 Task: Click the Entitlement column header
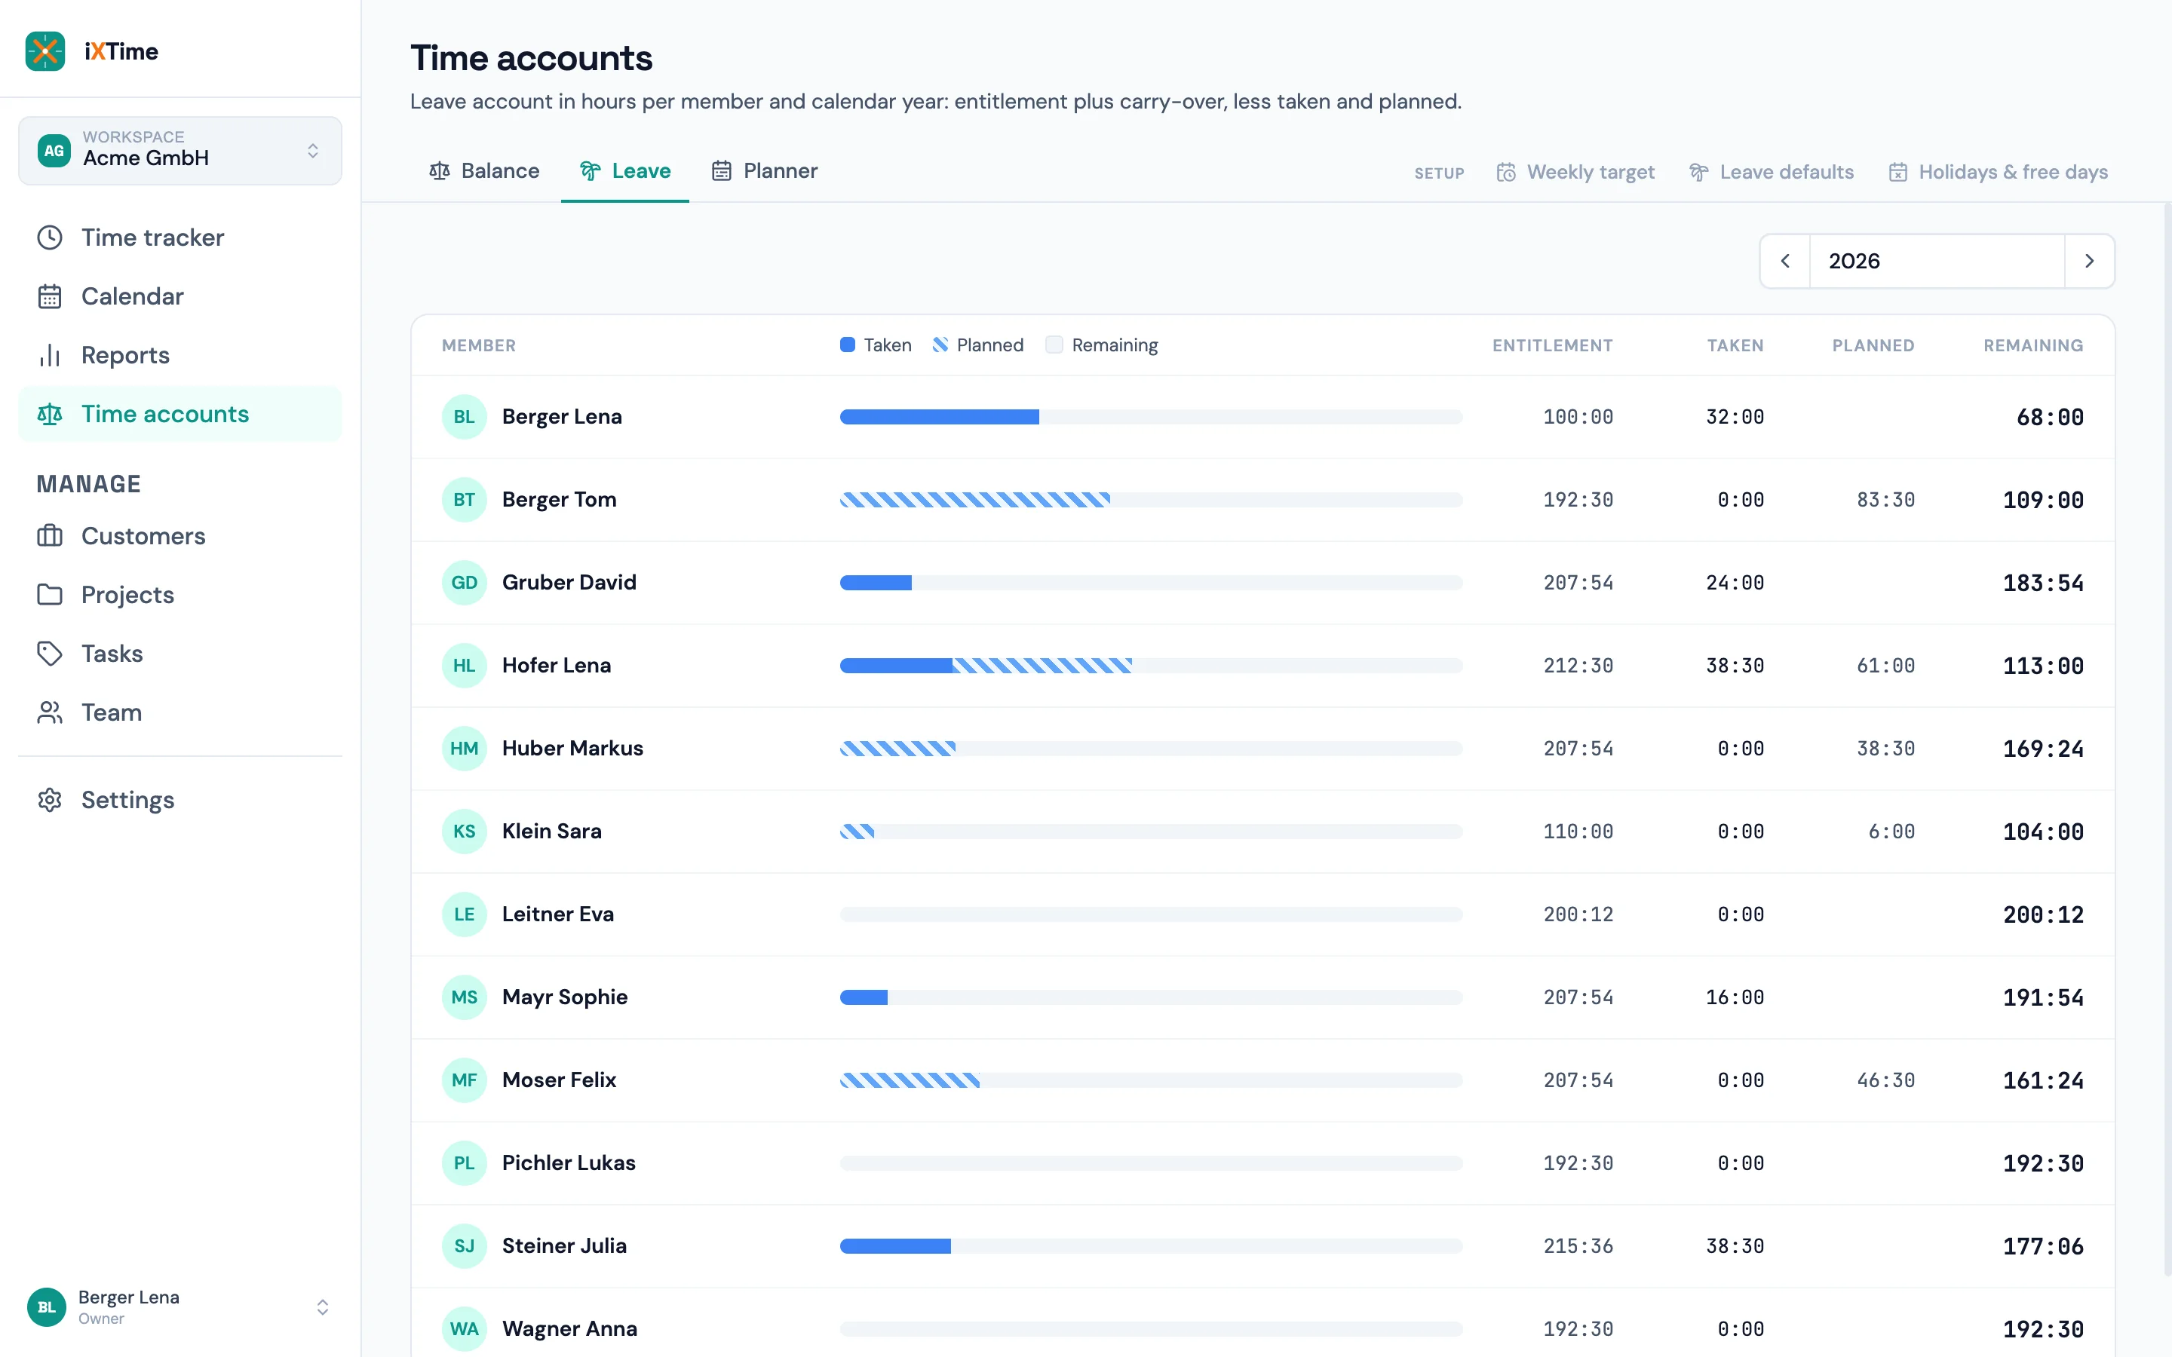click(1552, 345)
